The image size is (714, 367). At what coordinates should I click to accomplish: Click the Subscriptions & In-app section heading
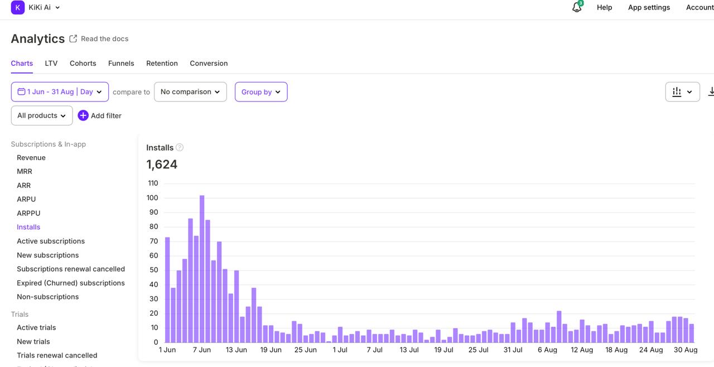pyautogui.click(x=49, y=144)
